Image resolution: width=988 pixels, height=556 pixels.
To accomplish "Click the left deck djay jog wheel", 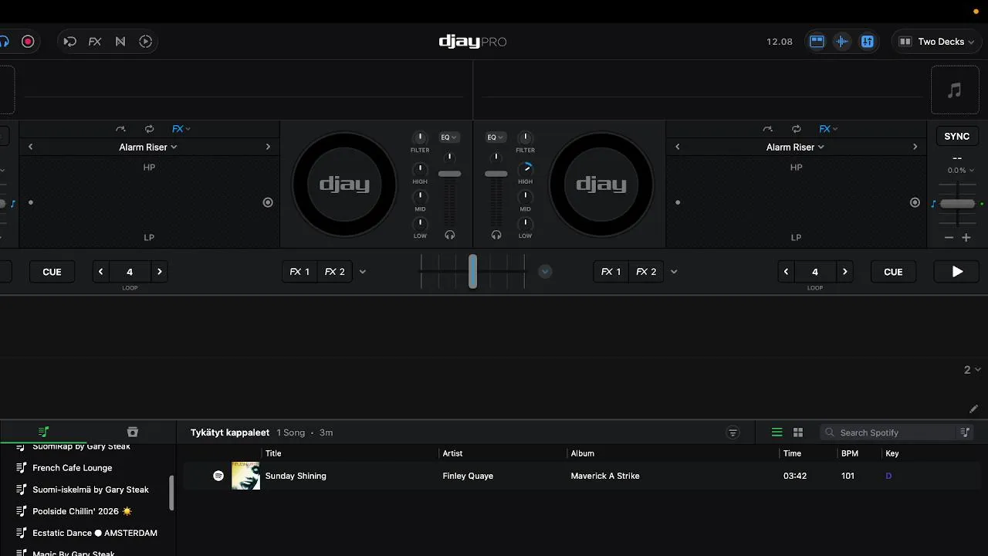I will tap(344, 185).
